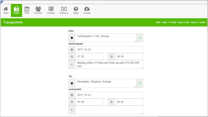Click the Order+F-Sedel link

pos(198,22)
